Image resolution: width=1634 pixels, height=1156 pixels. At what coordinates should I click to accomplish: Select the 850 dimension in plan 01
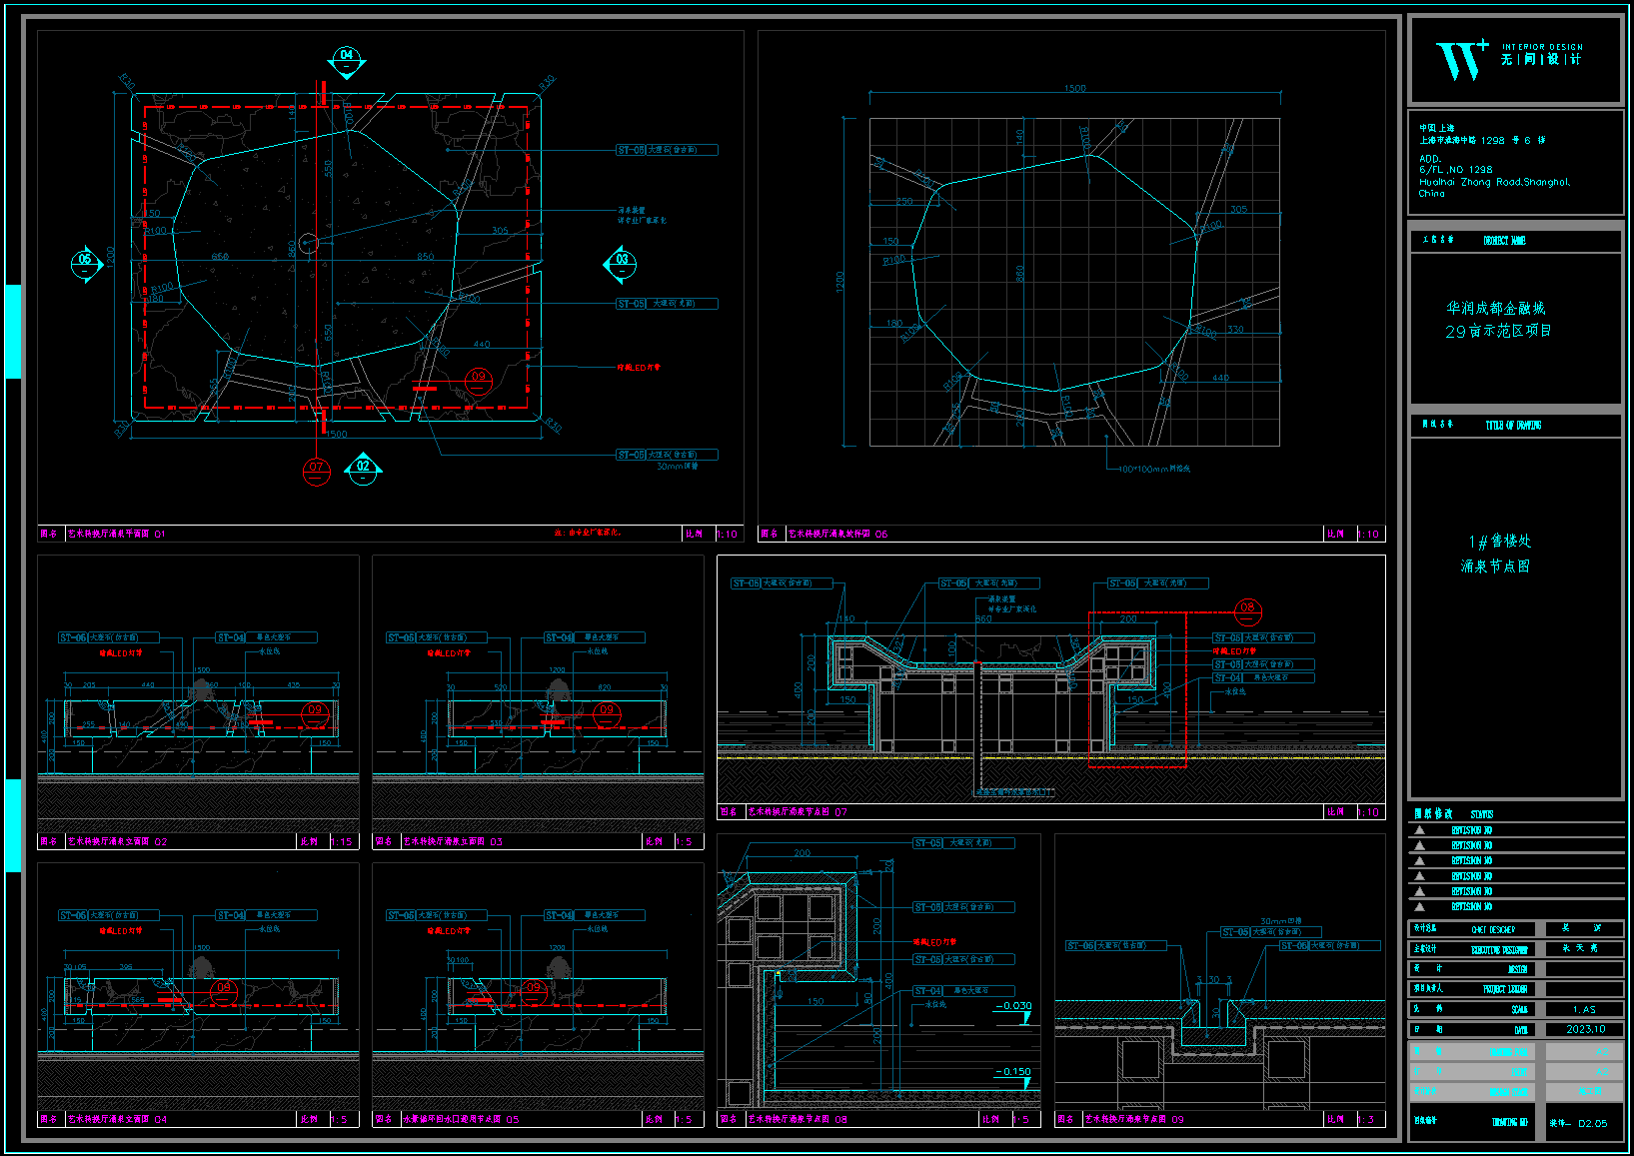[x=425, y=257]
